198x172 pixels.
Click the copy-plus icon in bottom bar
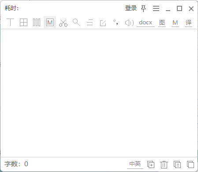tap(151, 164)
